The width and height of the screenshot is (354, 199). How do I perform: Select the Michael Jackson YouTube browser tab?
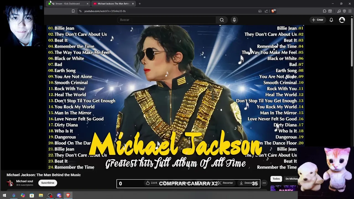[x=114, y=4]
